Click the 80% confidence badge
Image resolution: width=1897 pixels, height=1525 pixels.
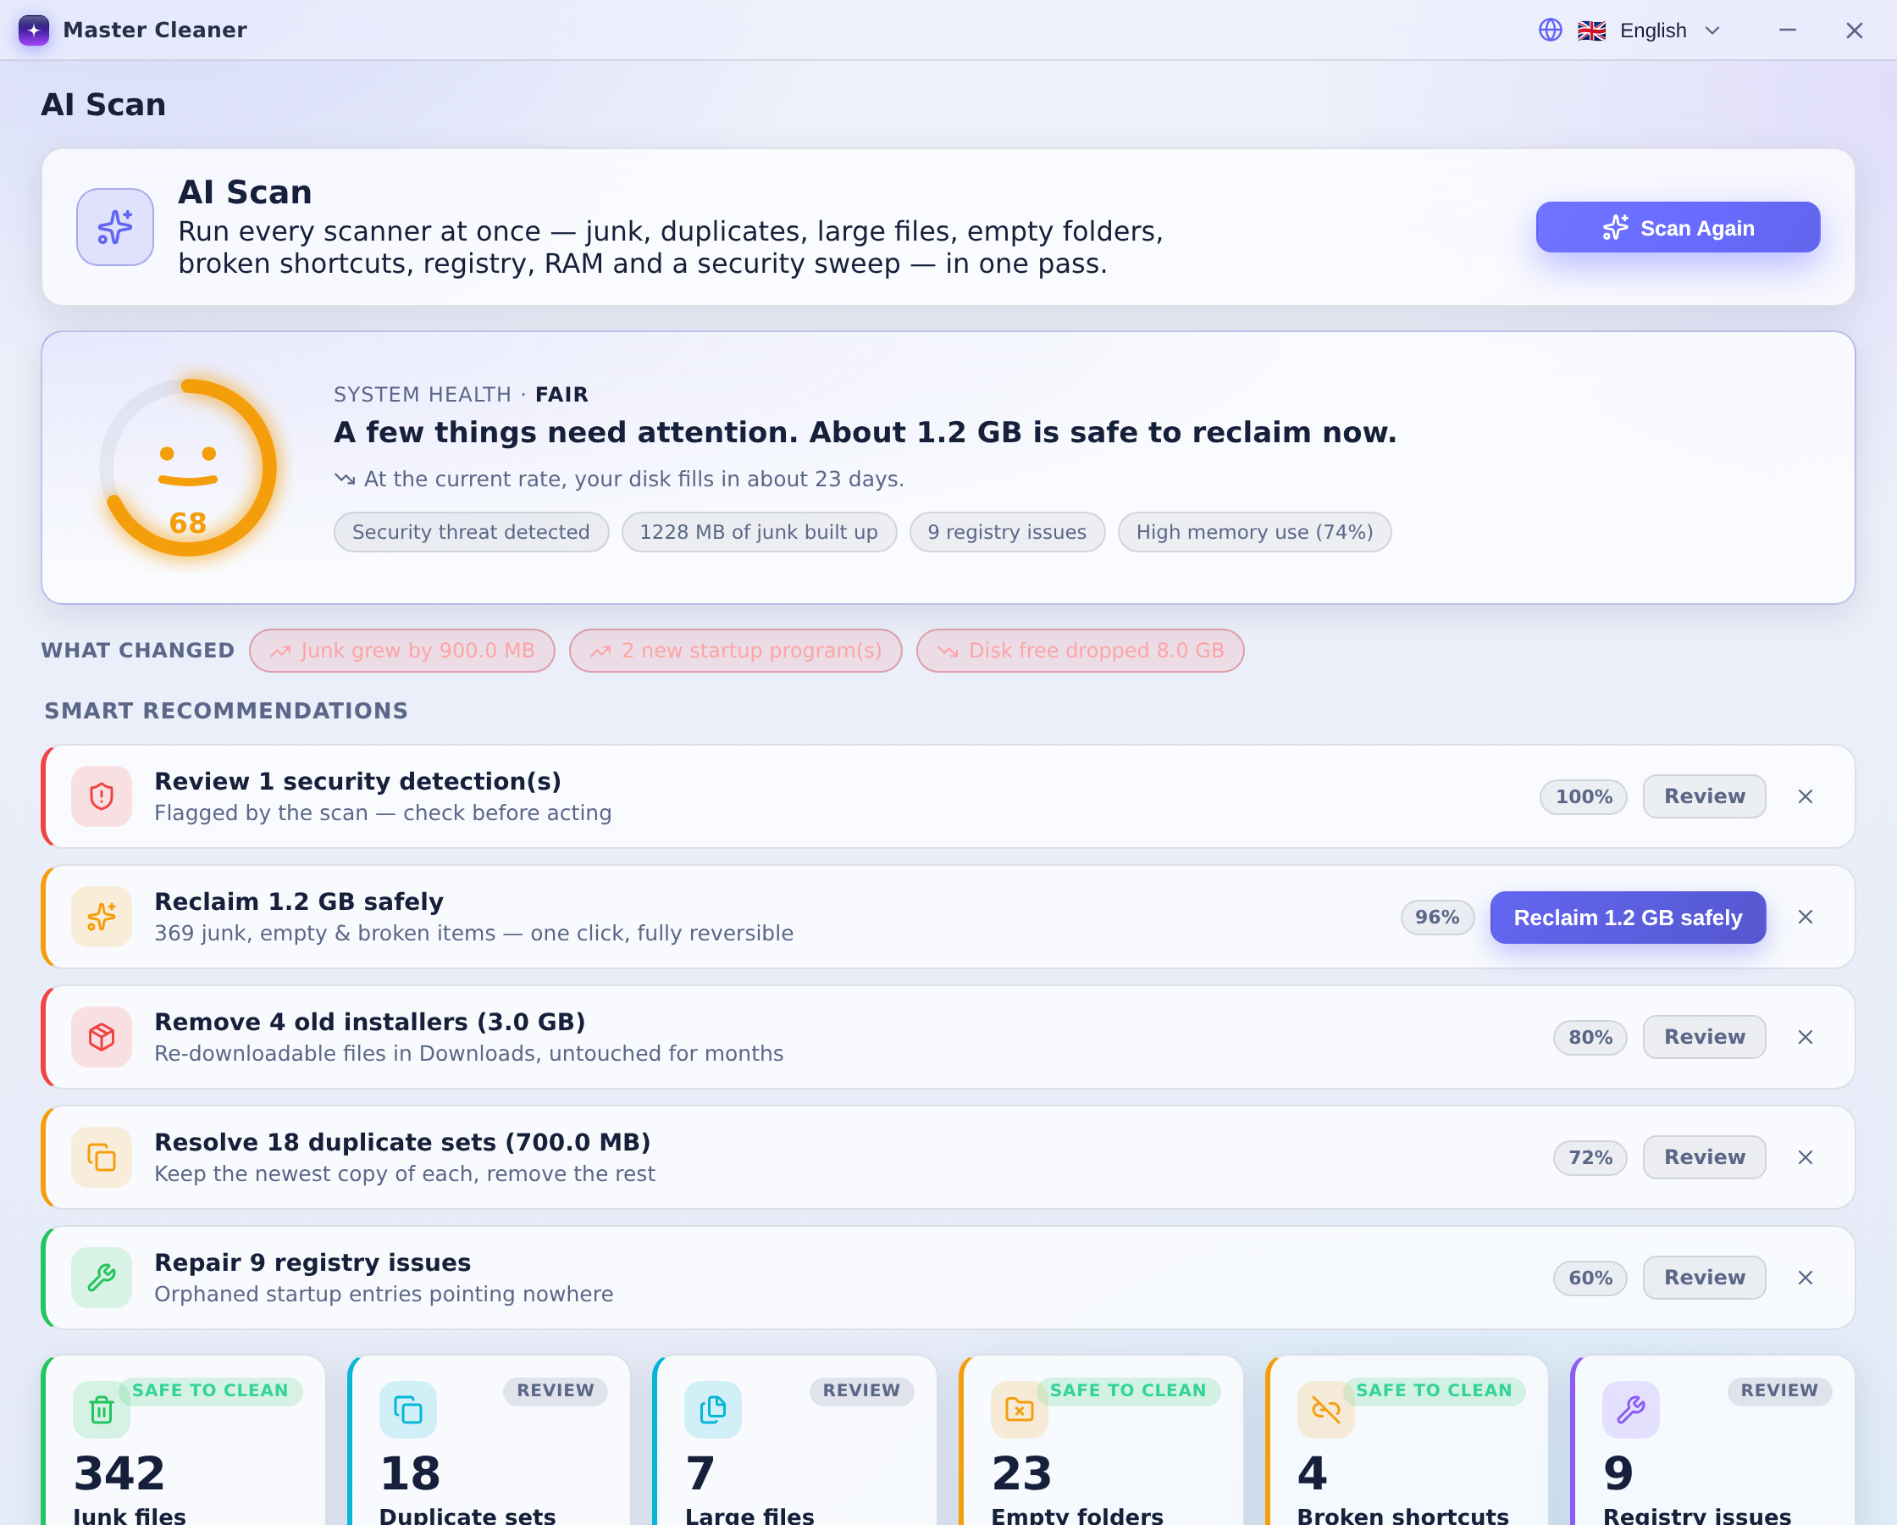coord(1590,1037)
